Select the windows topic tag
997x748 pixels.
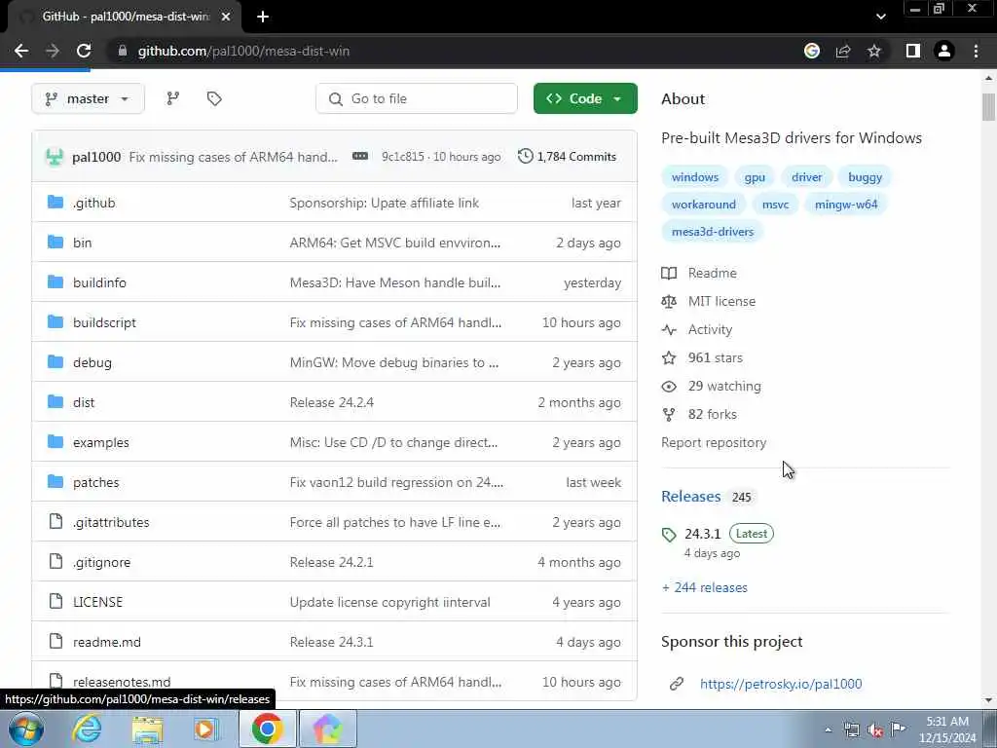click(x=695, y=177)
